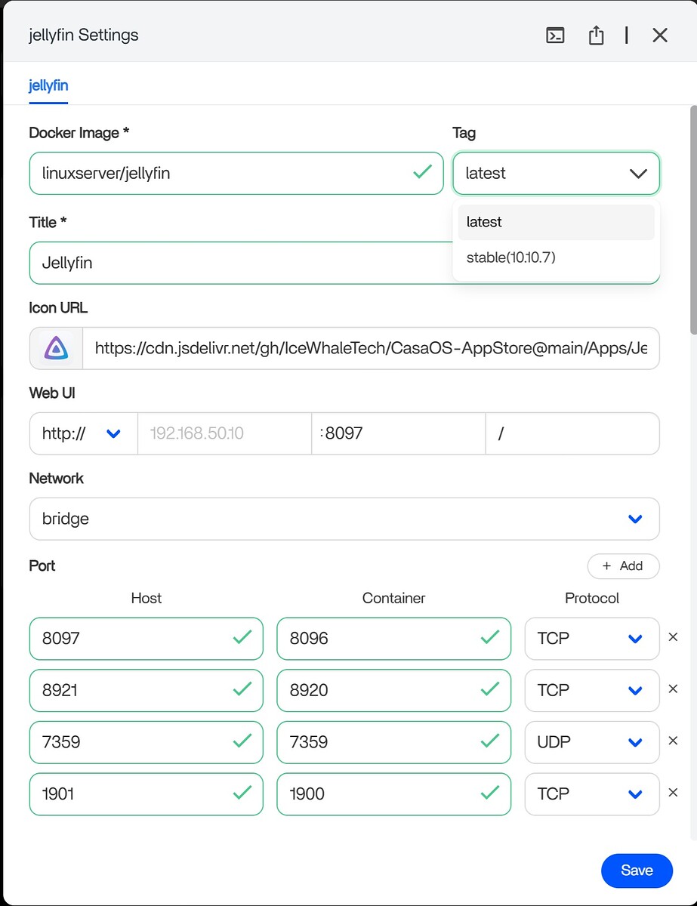This screenshot has width=697, height=906.
Task: Edit container port 8096 field
Action: (x=393, y=638)
